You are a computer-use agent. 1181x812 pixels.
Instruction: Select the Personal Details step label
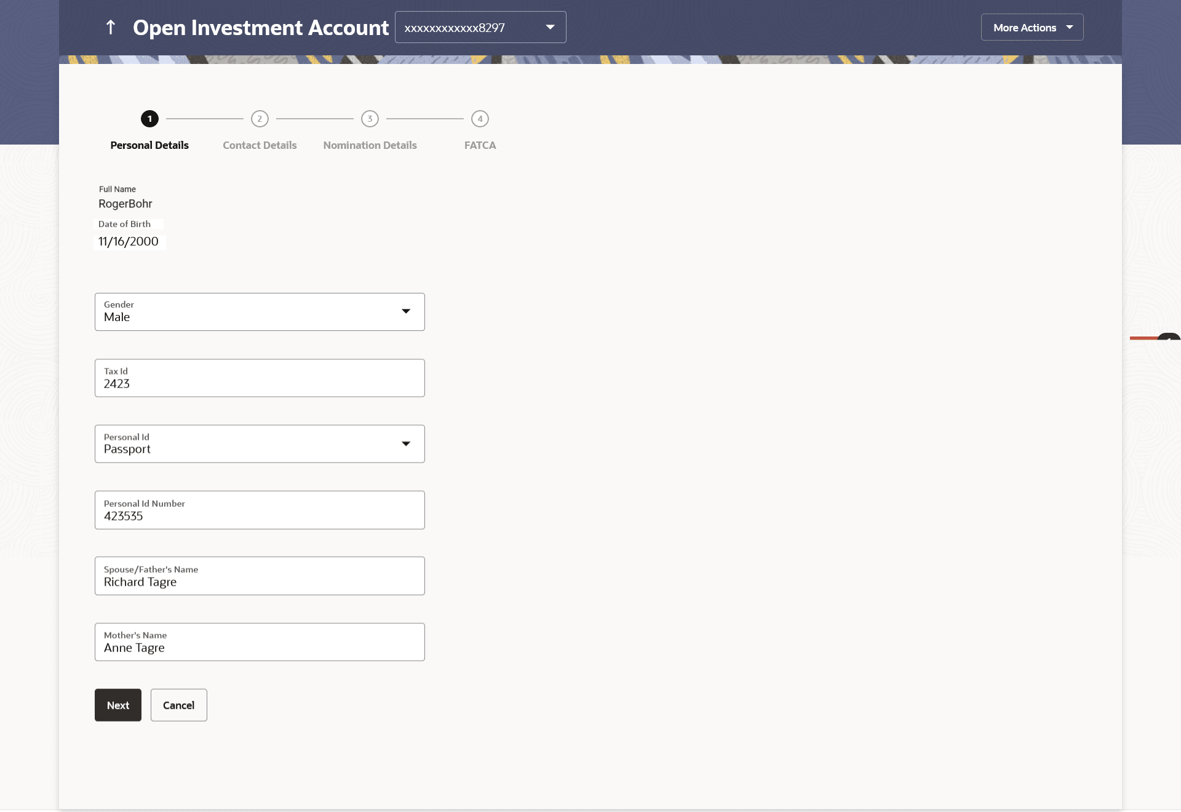pos(149,145)
